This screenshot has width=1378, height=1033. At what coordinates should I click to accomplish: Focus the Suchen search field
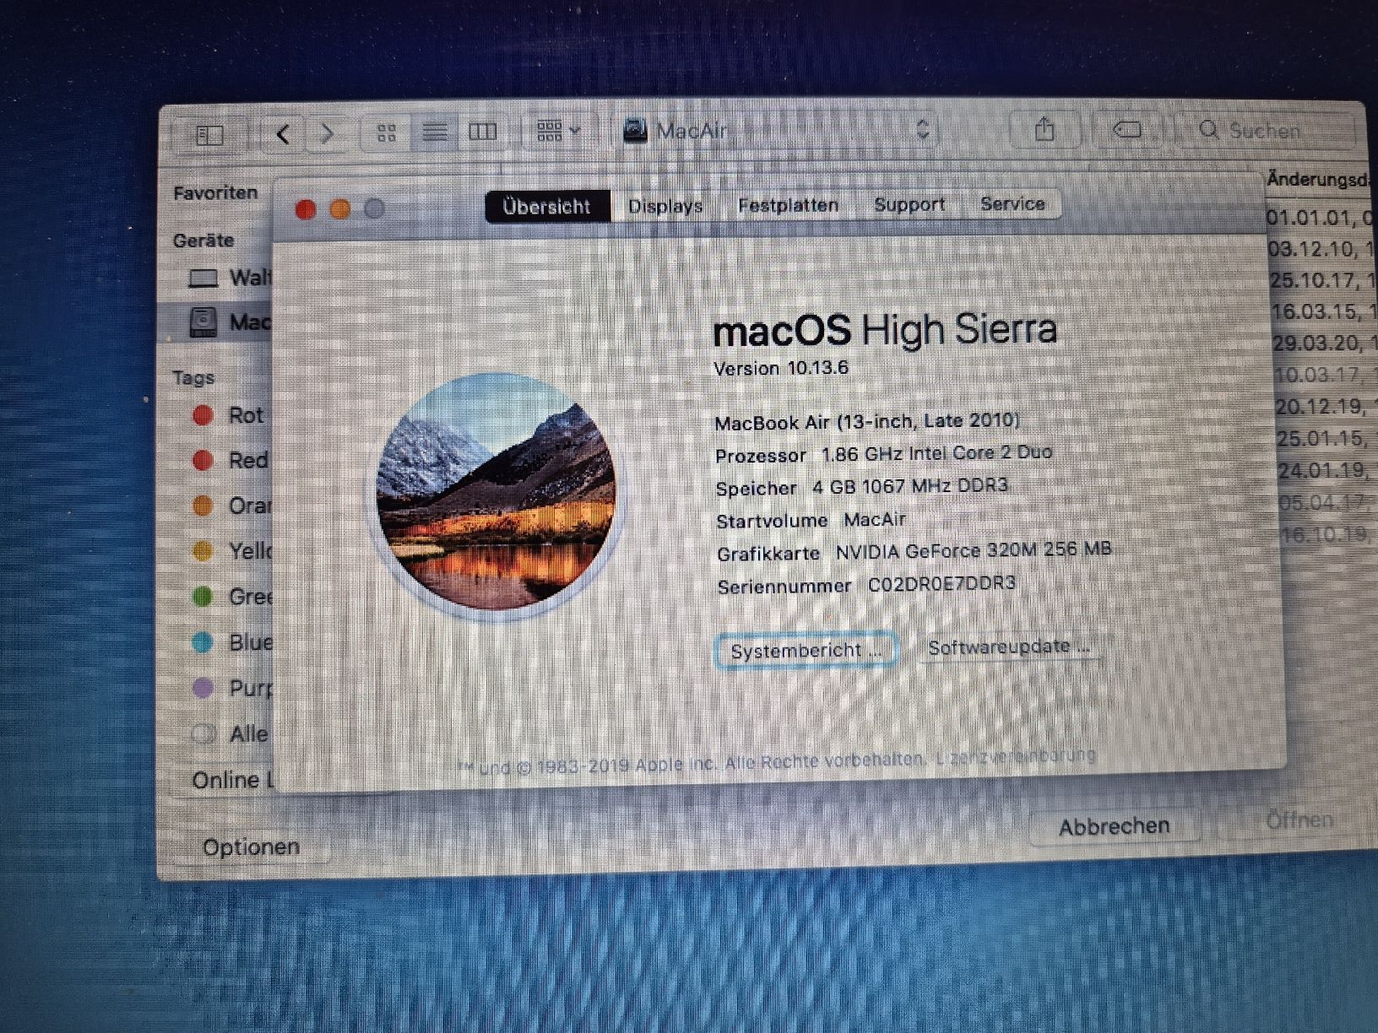pyautogui.click(x=1267, y=130)
